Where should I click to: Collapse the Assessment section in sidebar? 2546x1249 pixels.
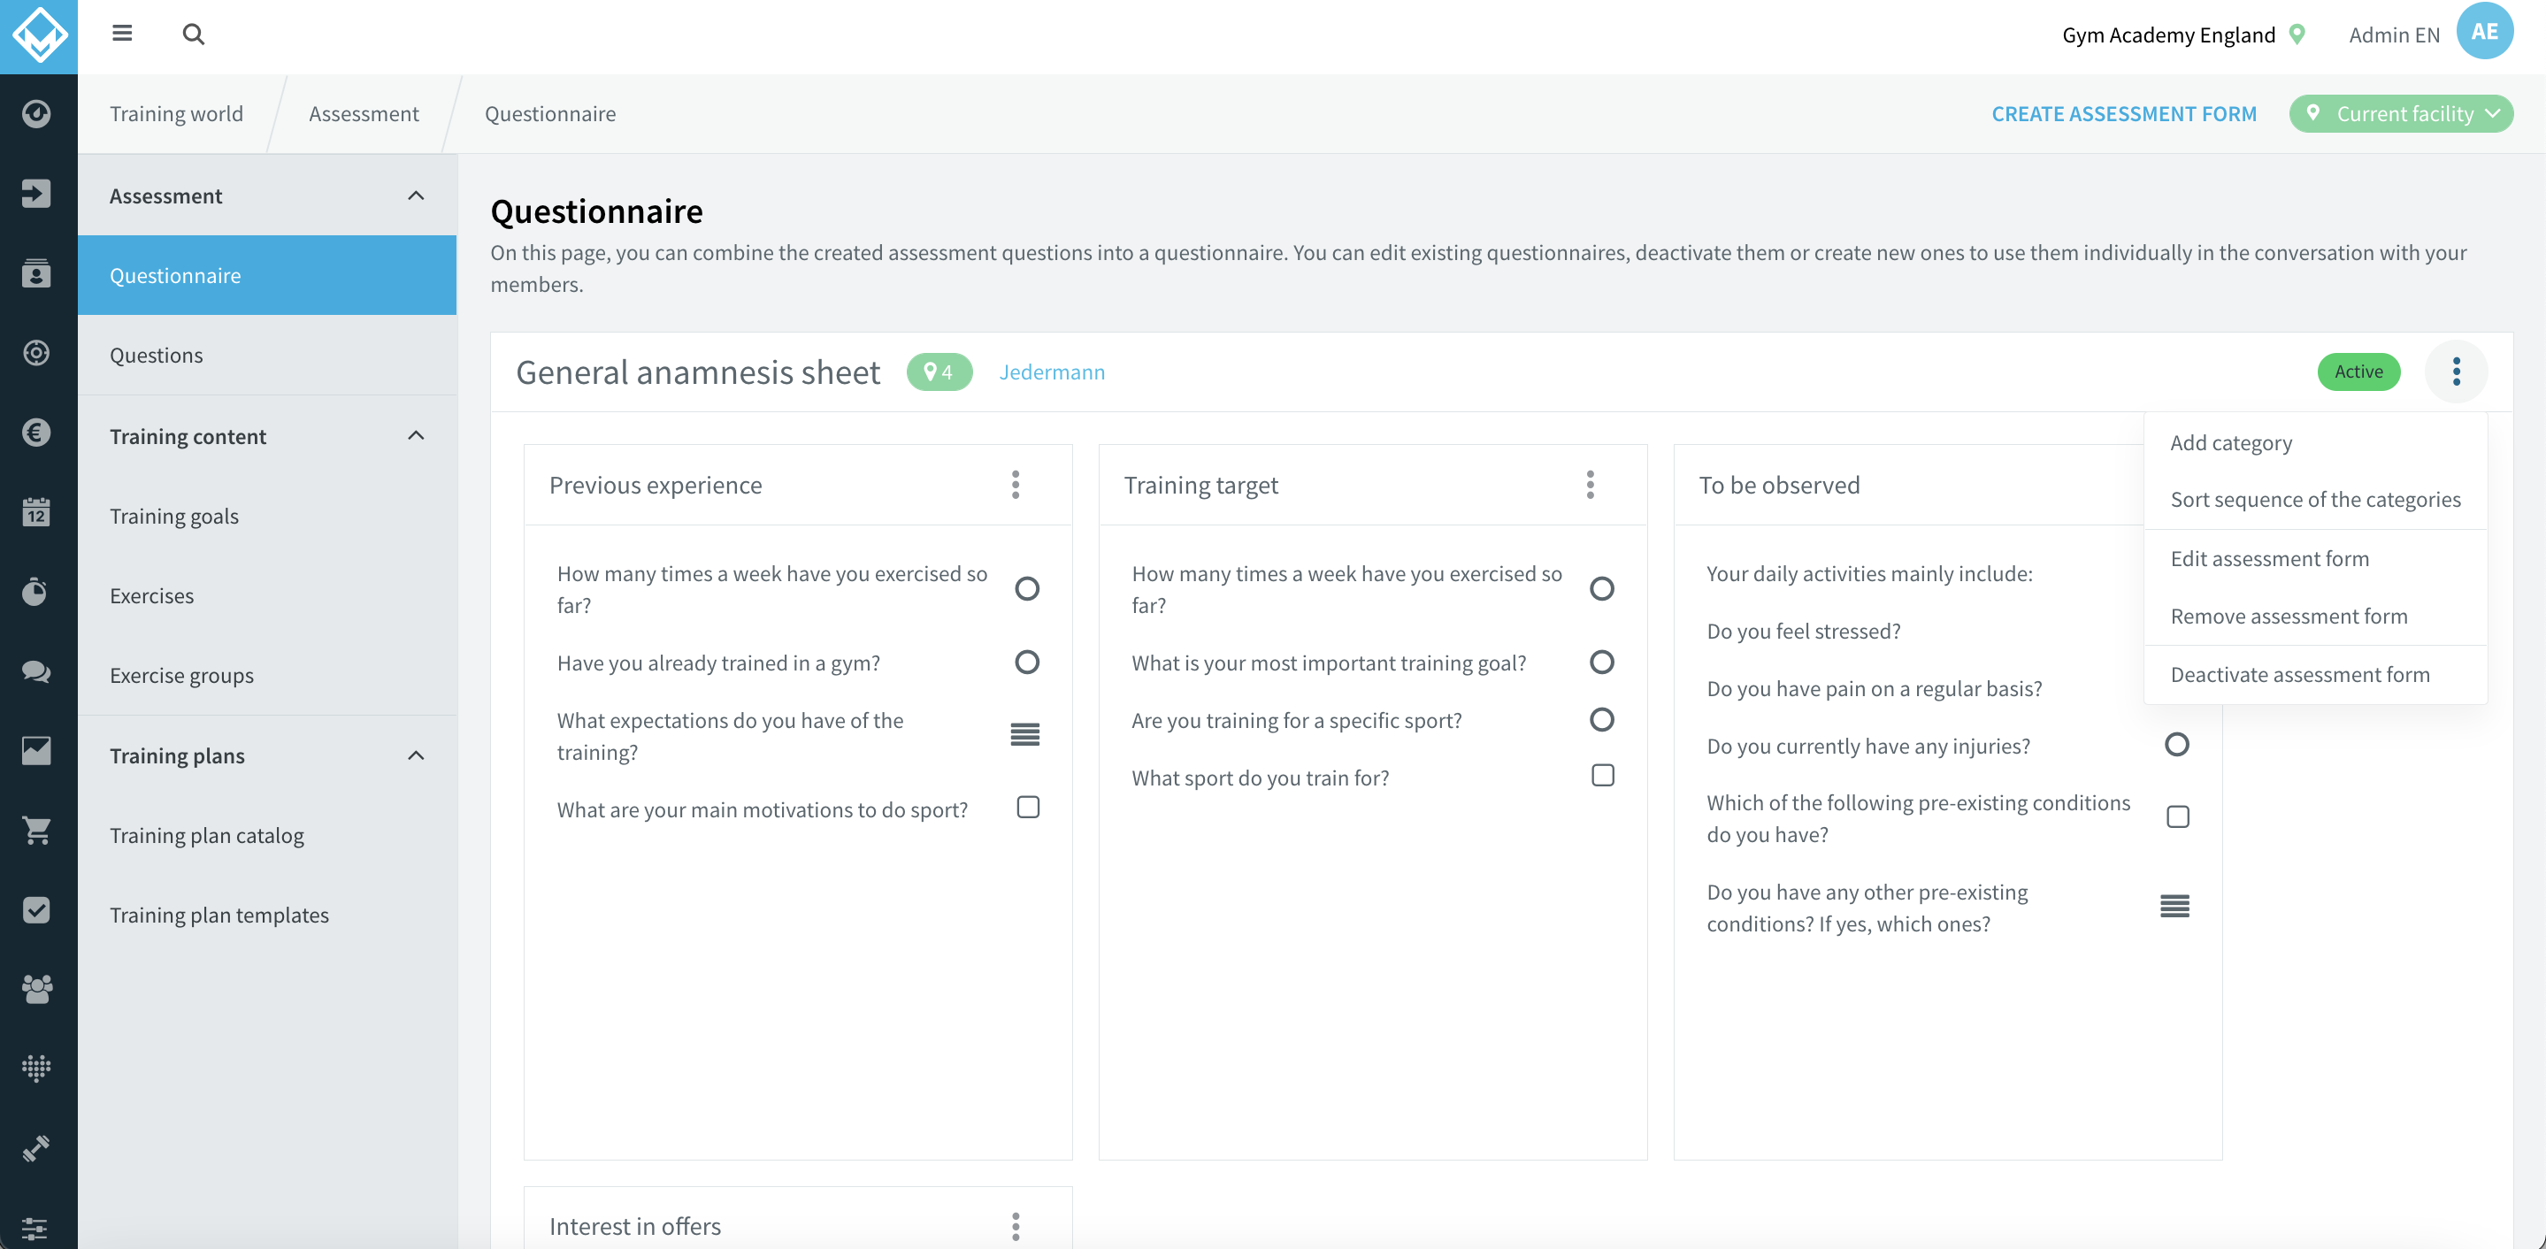click(x=415, y=195)
